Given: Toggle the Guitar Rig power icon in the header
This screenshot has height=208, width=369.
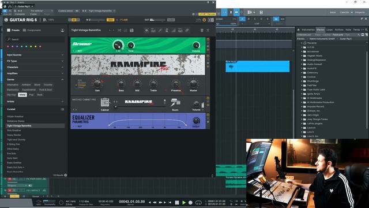Looking at the screenshot, I should [x=204, y=20].
